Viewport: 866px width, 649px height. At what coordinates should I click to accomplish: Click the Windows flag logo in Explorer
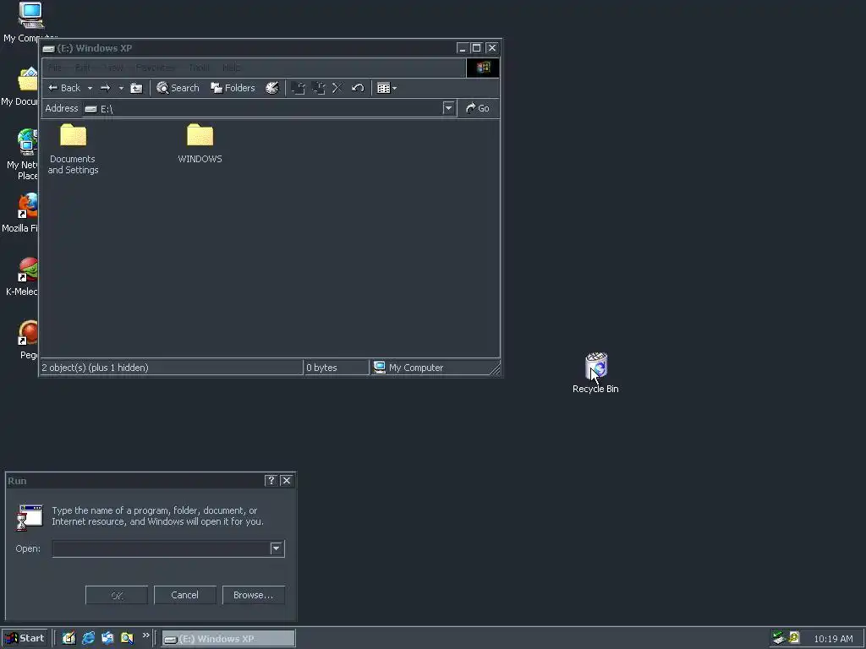pyautogui.click(x=483, y=68)
